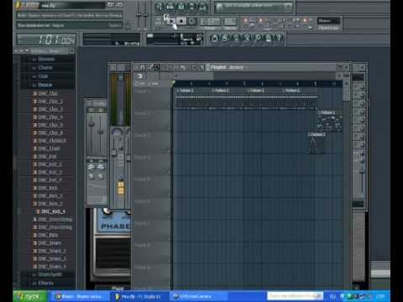This screenshot has width=403, height=302.
Task: Arm the transport Record button
Action: pos(191,21)
